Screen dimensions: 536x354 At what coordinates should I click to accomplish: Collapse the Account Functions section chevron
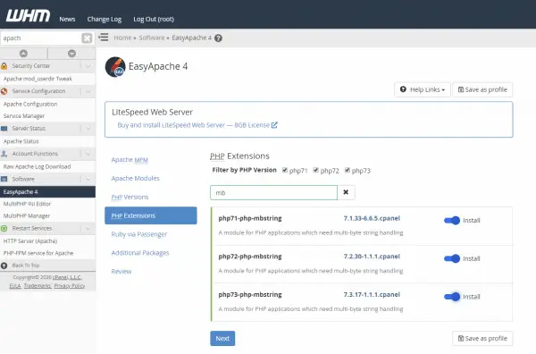[x=88, y=154]
